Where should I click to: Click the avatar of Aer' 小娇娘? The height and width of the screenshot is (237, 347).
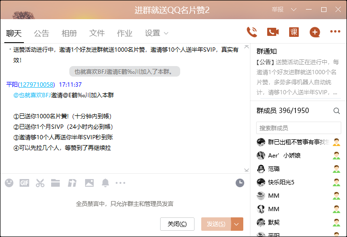click(261, 156)
